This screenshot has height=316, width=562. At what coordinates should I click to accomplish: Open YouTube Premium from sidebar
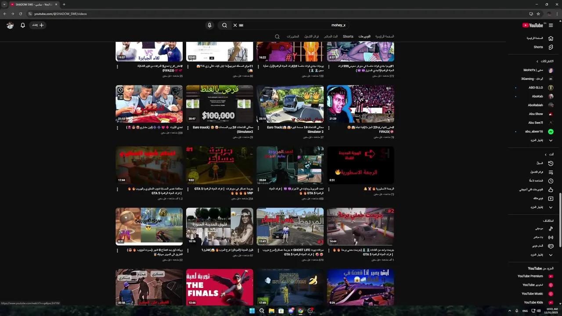[535, 276]
